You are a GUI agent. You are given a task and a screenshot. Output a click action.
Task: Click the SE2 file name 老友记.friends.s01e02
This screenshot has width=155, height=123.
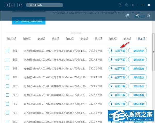tap(55, 60)
